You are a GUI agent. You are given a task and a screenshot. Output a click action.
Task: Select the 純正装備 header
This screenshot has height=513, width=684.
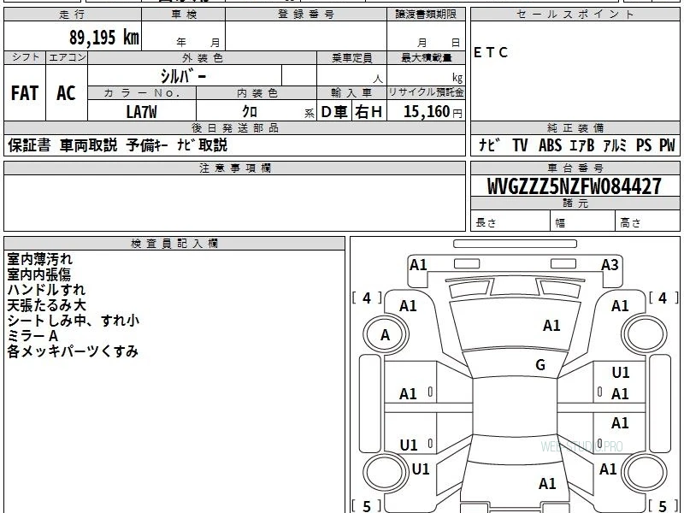click(x=575, y=127)
